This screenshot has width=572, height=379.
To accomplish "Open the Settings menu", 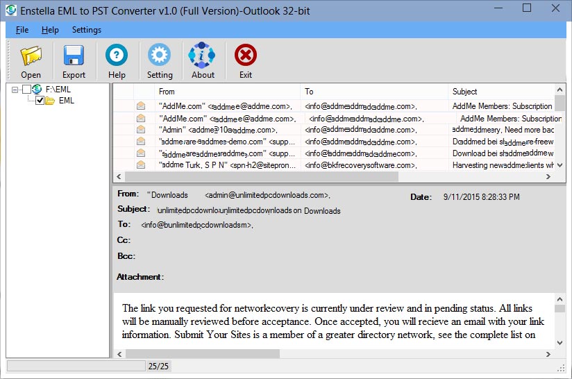I will (87, 30).
